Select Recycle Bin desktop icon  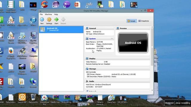[x=33, y=98]
